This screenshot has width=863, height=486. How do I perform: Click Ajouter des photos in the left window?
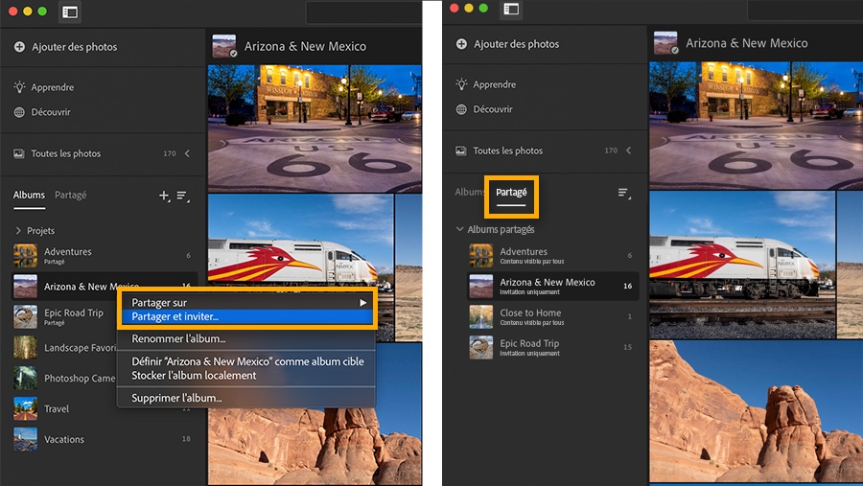point(65,47)
